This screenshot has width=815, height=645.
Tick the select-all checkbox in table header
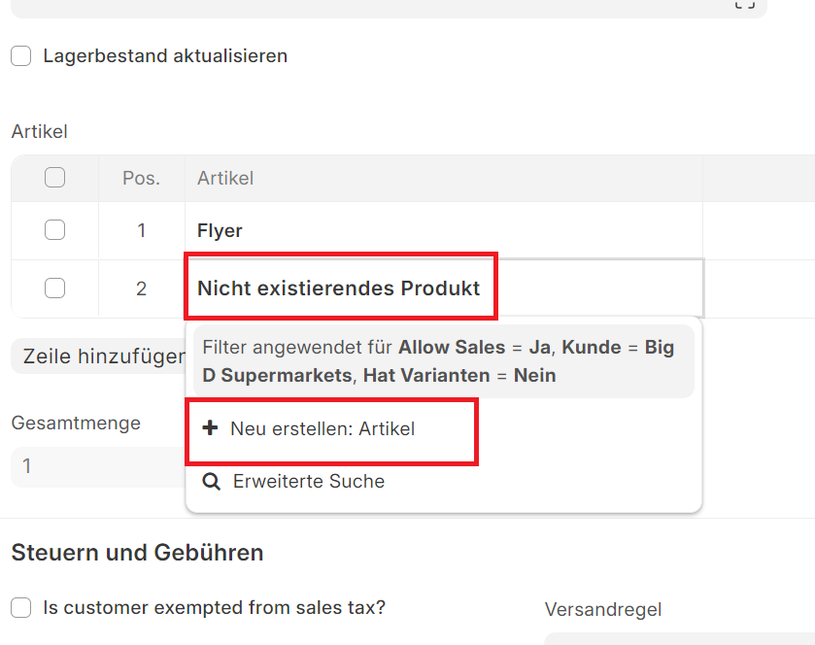coord(55,178)
